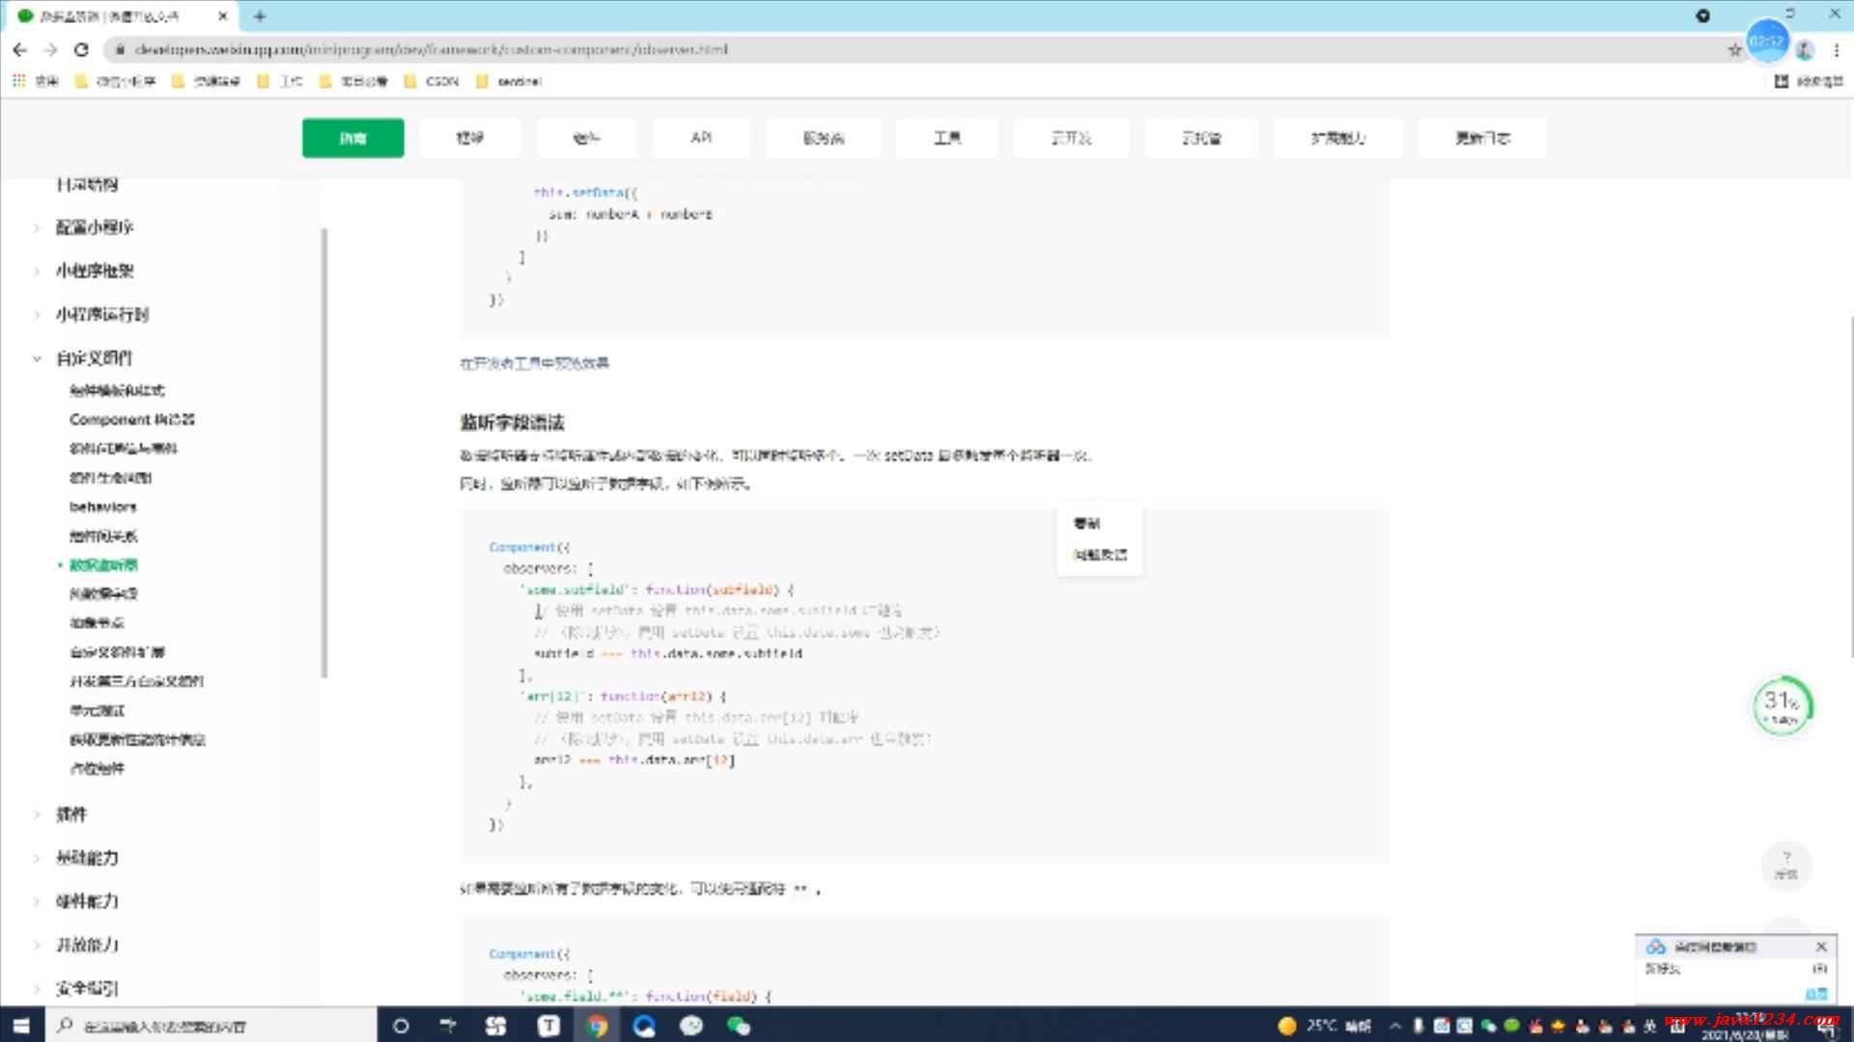Screen dimensions: 1854x1042
Task: Open the 云托管 navigation tab
Action: (x=1201, y=138)
